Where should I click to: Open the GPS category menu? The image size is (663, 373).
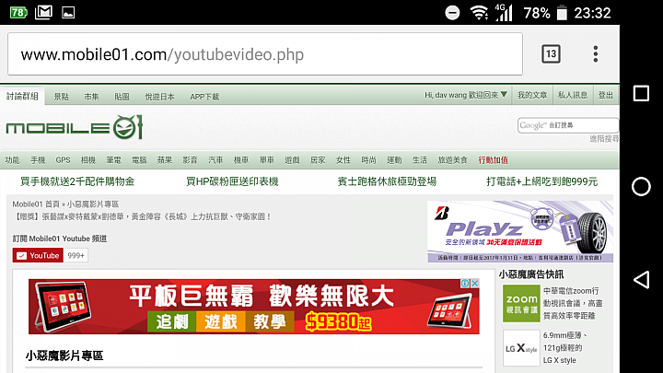(63, 160)
